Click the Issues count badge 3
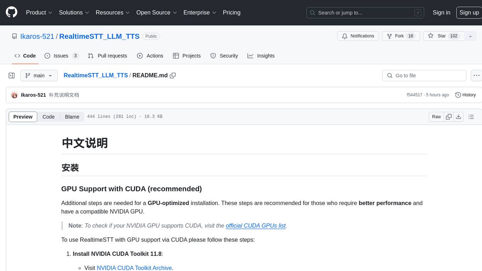The height and width of the screenshot is (271, 482). [75, 56]
